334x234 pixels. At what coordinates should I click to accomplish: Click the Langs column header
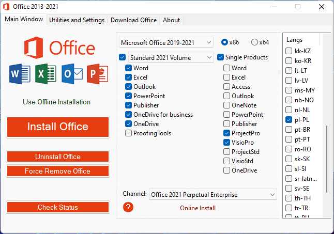coord(301,40)
